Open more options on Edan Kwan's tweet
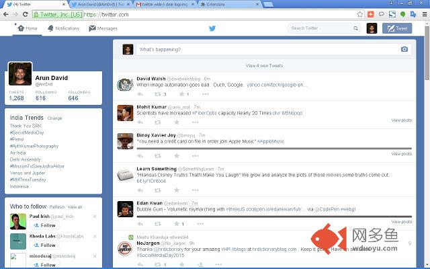430x269 pixels. coord(200,224)
